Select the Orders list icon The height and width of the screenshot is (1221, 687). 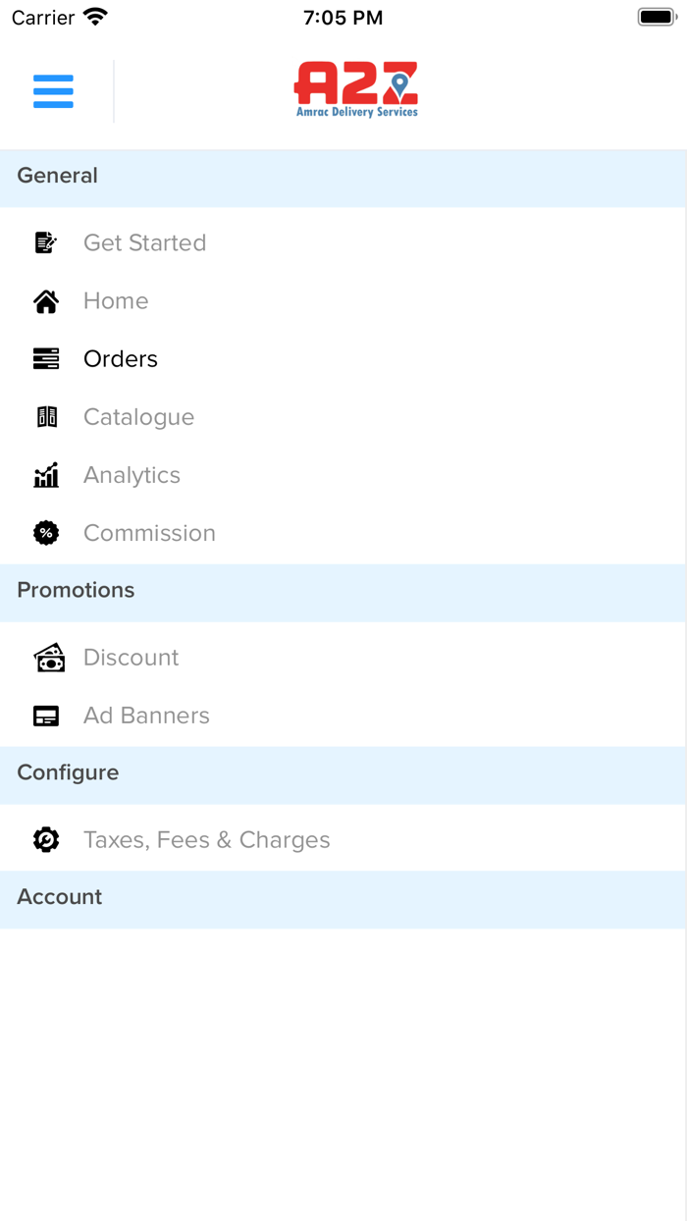[x=46, y=358]
